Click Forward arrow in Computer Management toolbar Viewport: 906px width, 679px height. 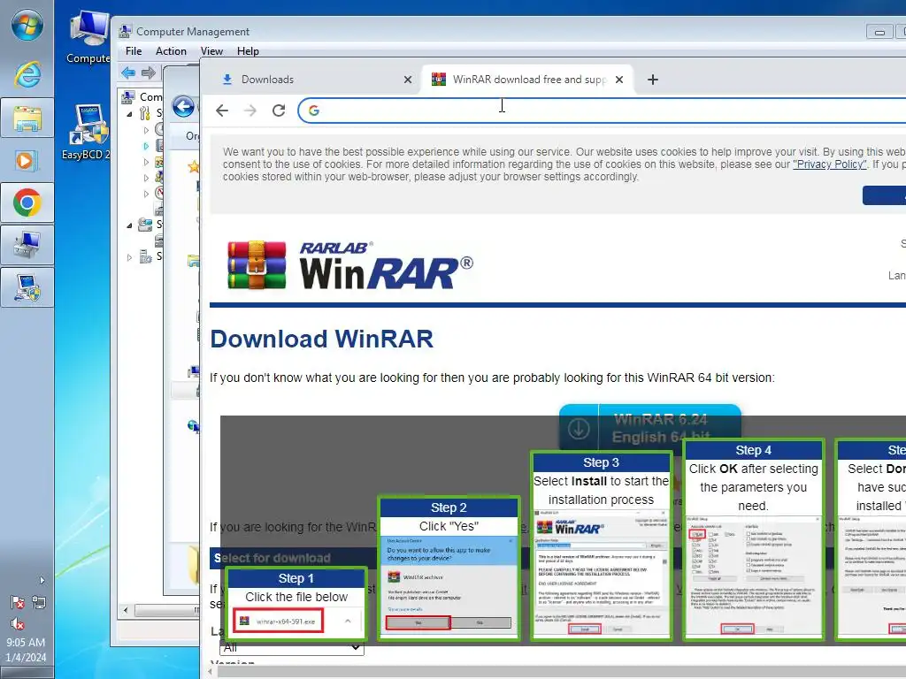(149, 72)
